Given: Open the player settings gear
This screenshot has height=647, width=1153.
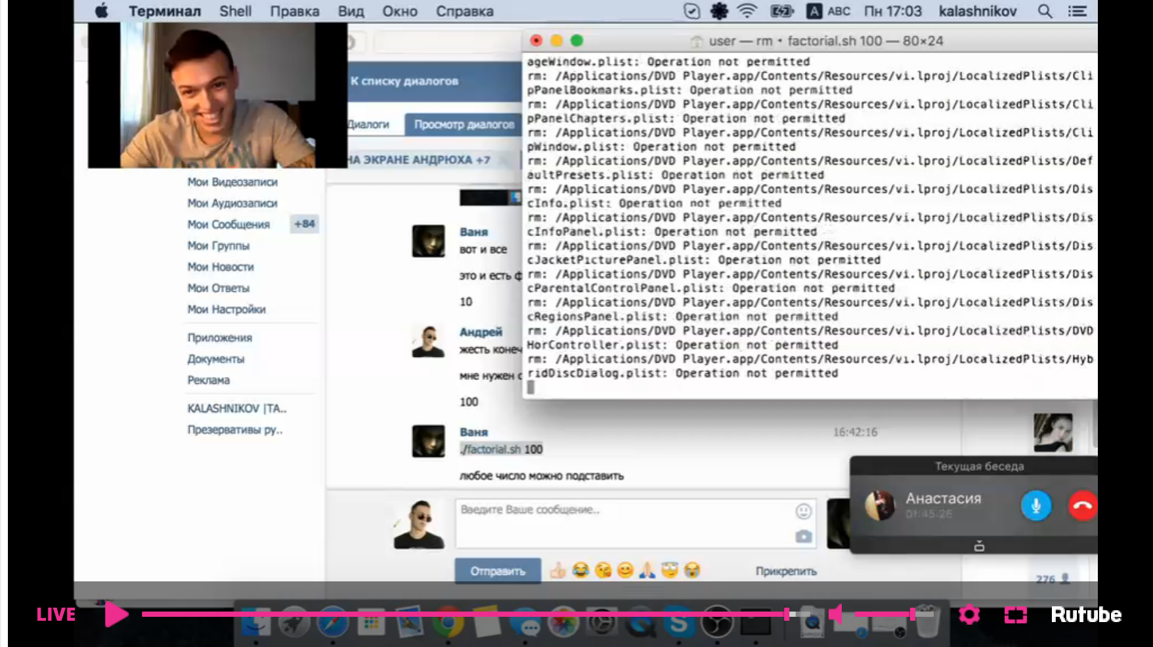Looking at the screenshot, I should tap(969, 614).
